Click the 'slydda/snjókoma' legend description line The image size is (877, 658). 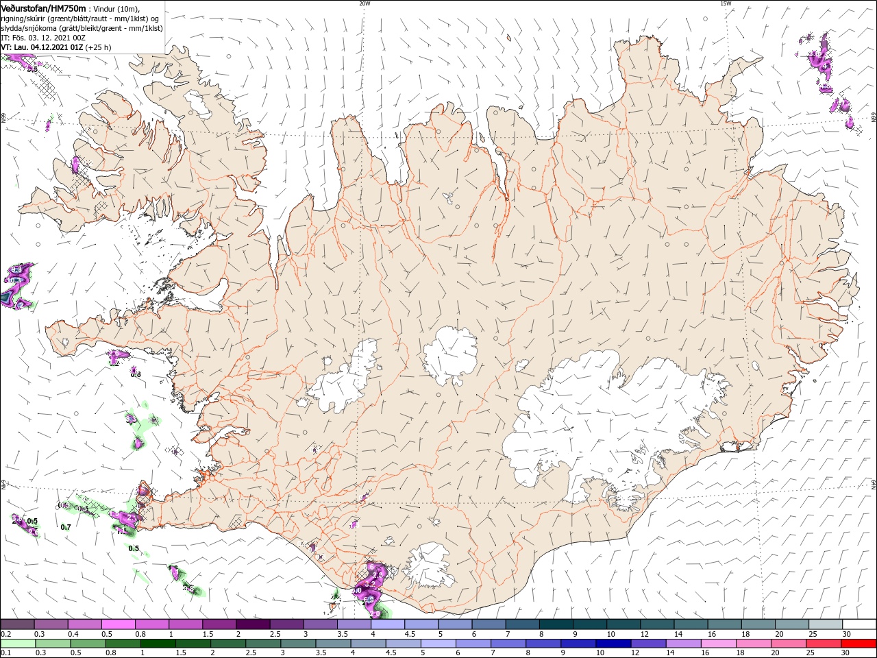[82, 28]
